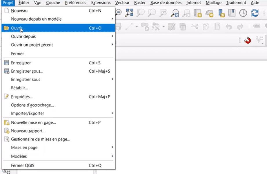The height and width of the screenshot is (174, 267).
Task: Click the Modify Attributes icon
Action: pos(172,27)
